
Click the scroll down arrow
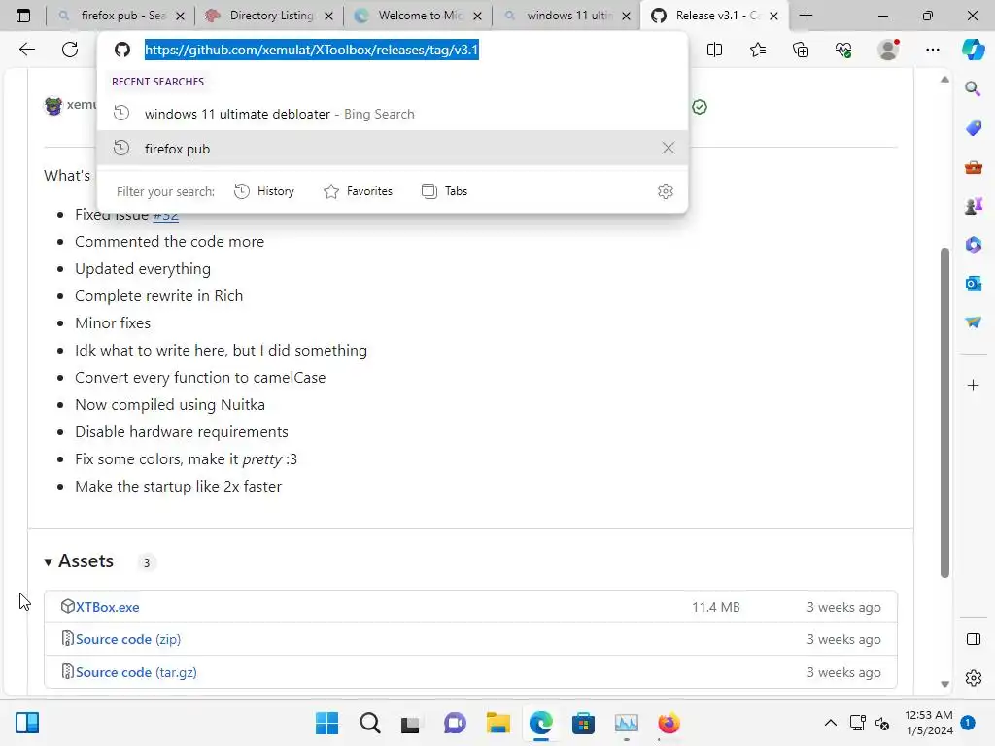(x=944, y=684)
